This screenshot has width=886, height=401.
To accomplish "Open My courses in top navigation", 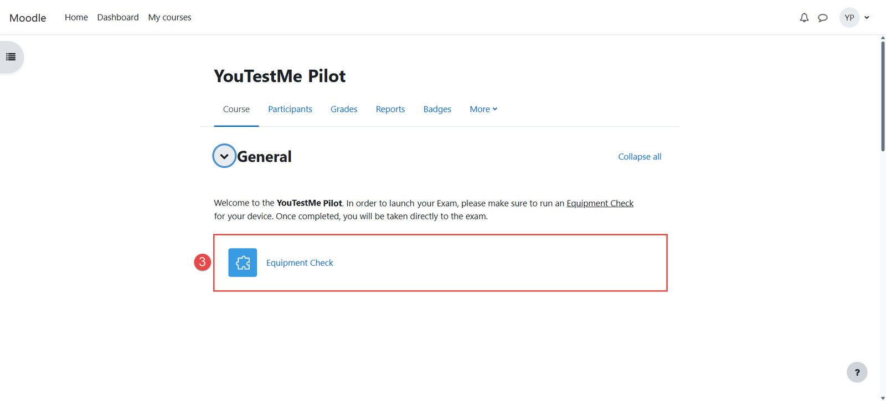I will [169, 17].
